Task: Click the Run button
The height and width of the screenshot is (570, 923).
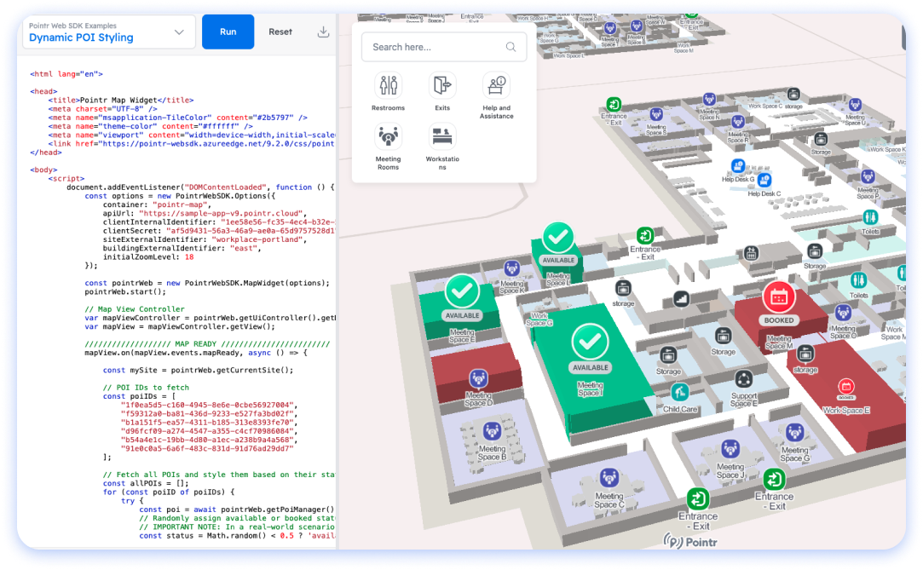Action: [228, 32]
